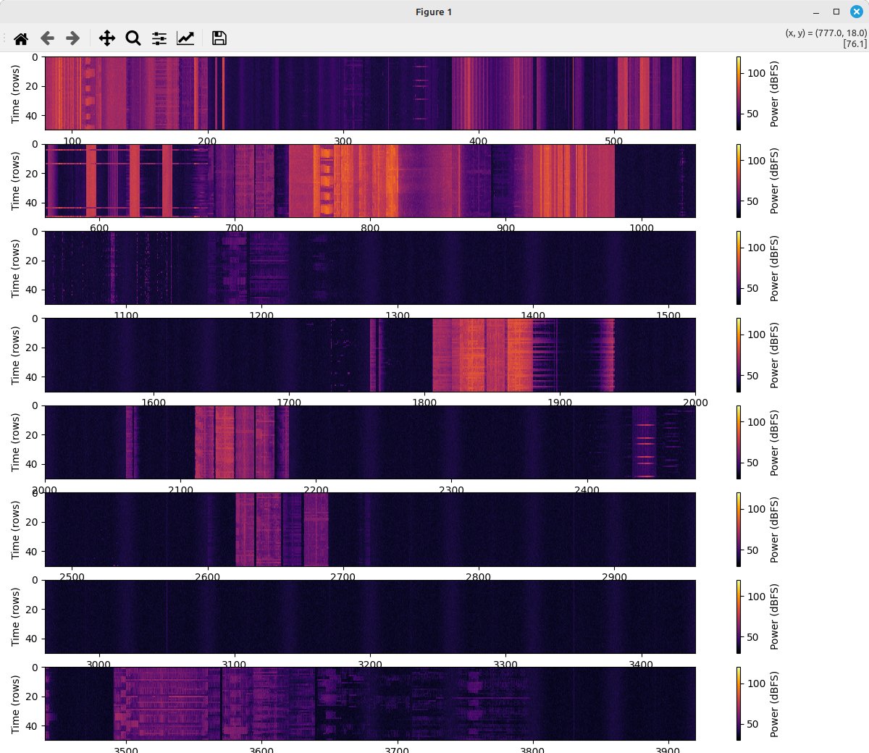
Task: Click the x-axis tick label '1400'
Action: coord(533,316)
